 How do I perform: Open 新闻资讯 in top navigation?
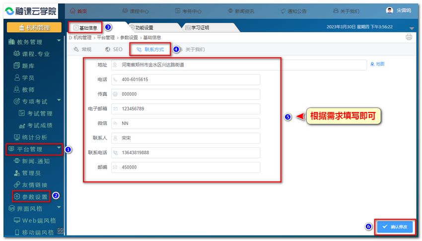point(241,11)
